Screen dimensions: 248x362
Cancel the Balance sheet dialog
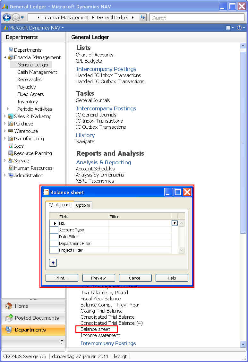click(x=135, y=278)
